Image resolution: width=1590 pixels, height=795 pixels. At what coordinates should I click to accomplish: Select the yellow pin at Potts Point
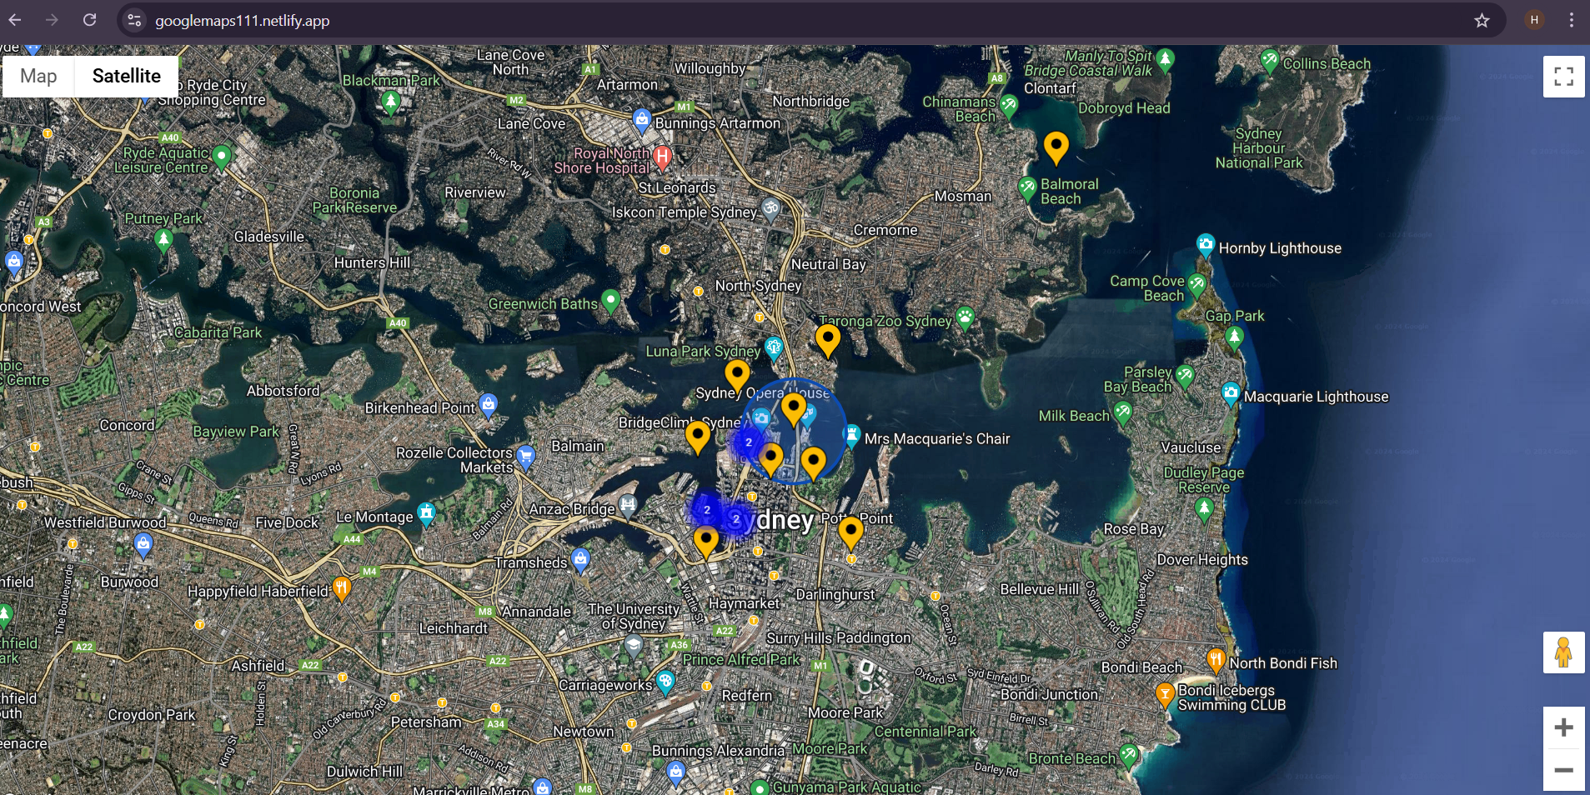(x=850, y=533)
